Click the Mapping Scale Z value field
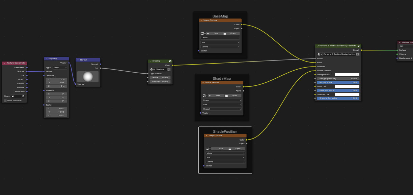The width and height of the screenshot is (413, 195). point(56,115)
